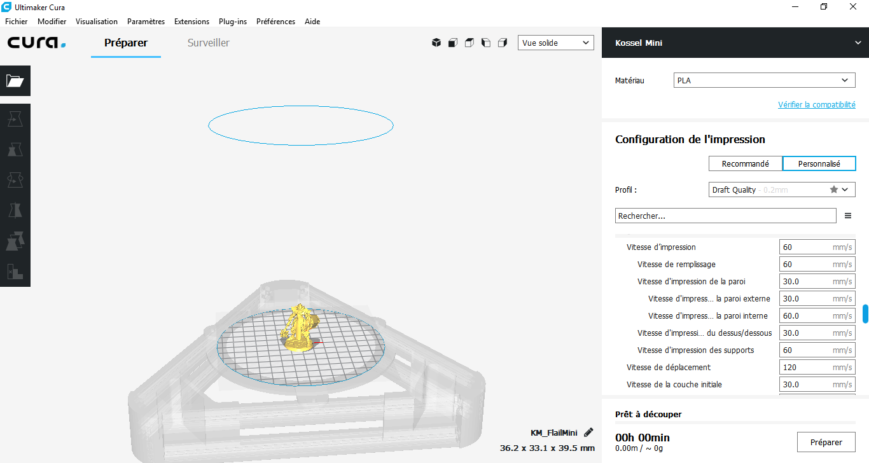Click the Matériau label
Screen dimensions: 869x463
pos(630,81)
